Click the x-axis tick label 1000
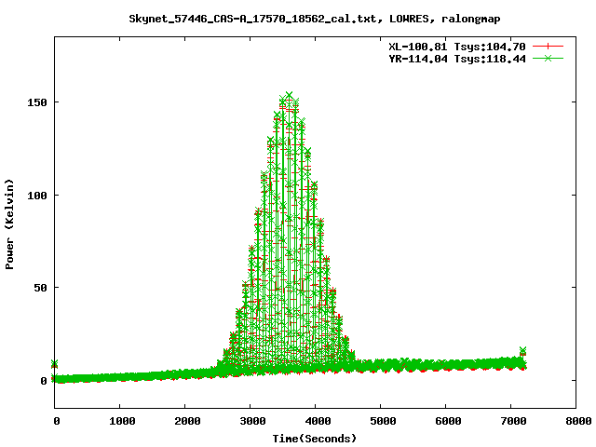This screenshot has height=447, width=596. click(122, 421)
